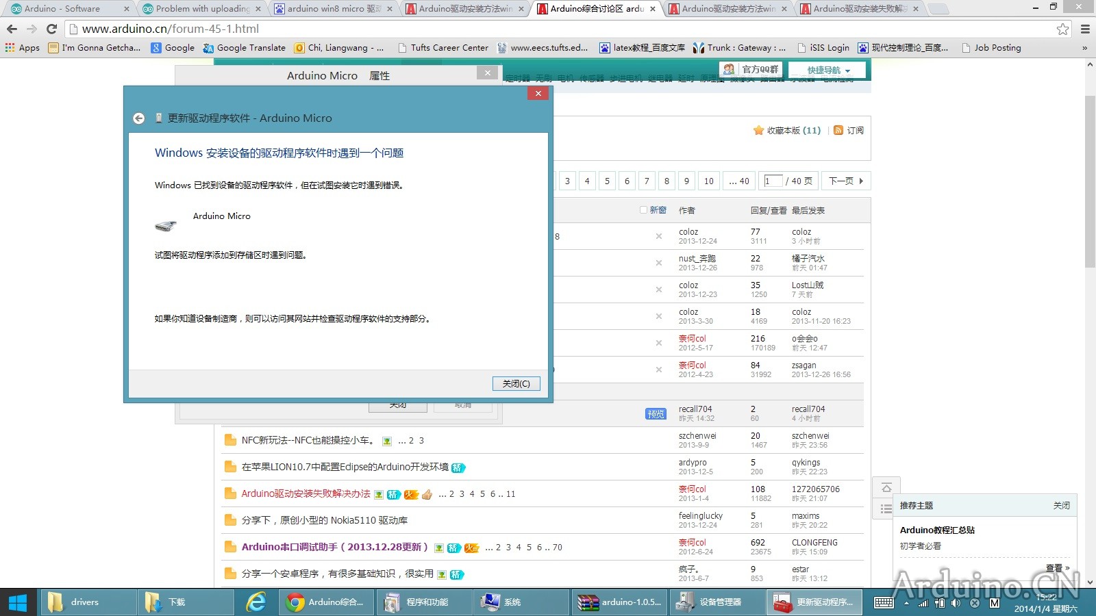Open Windows Start button

(x=17, y=602)
